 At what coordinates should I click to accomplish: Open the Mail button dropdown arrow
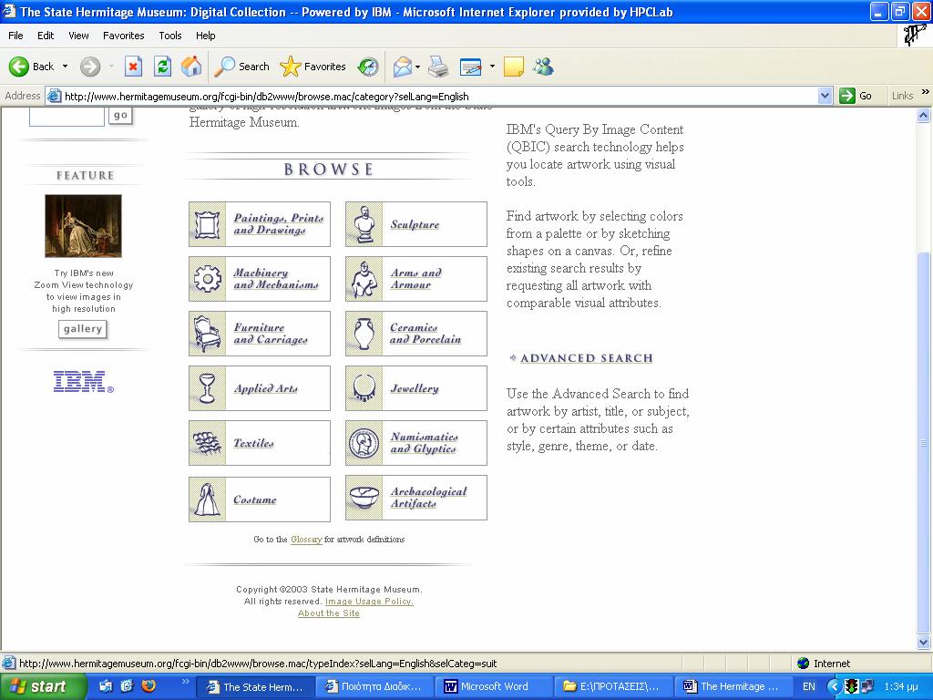pyautogui.click(x=417, y=66)
